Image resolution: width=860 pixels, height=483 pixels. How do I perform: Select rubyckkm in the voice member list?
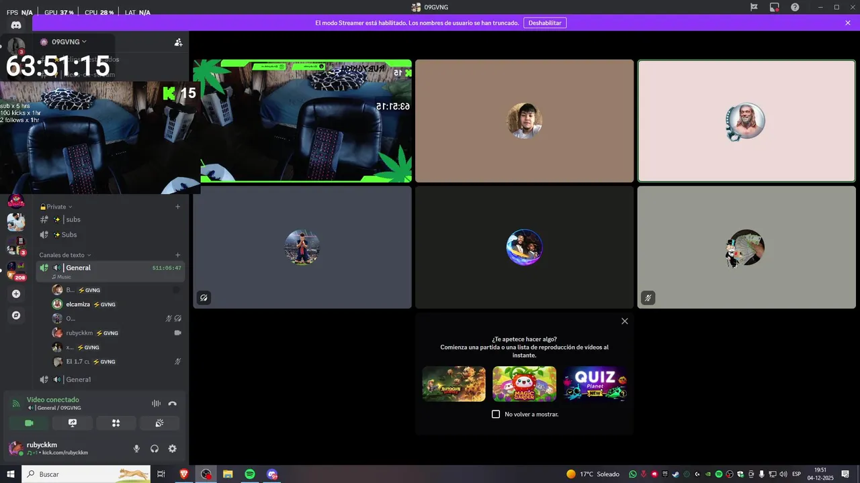pyautogui.click(x=118, y=333)
